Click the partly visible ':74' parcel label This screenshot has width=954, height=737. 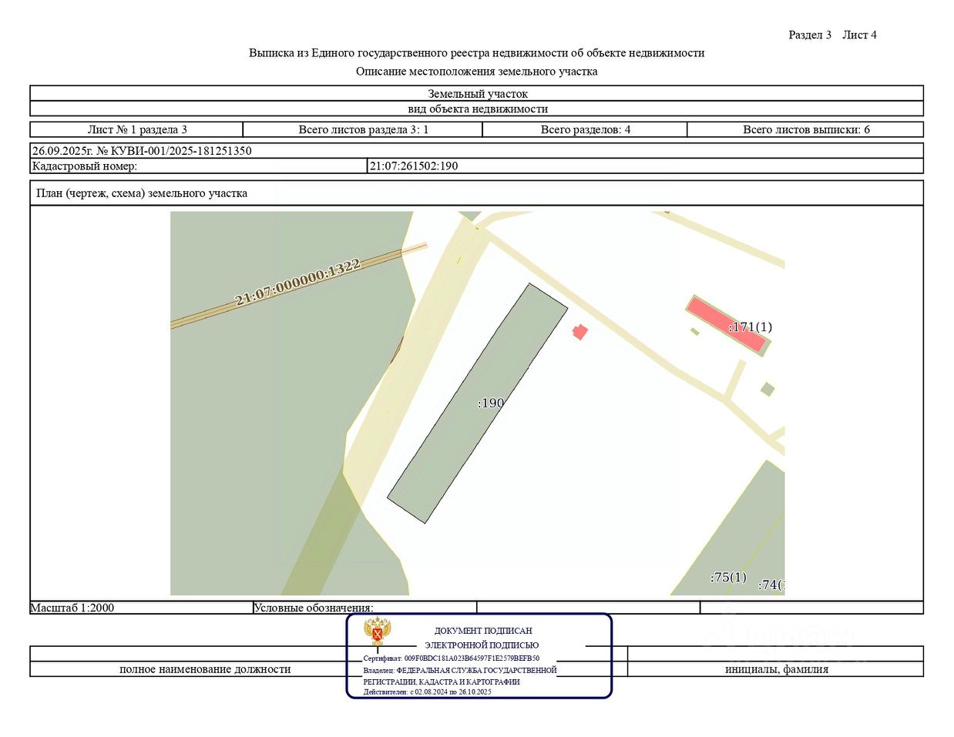coord(771,585)
